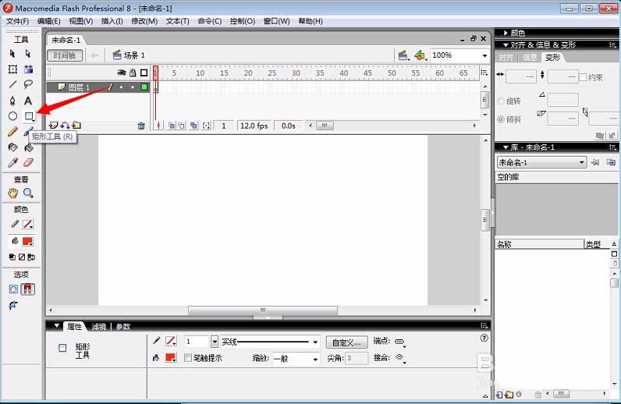Insert a layer folder in timeline
This screenshot has height=404, width=621.
point(76,126)
